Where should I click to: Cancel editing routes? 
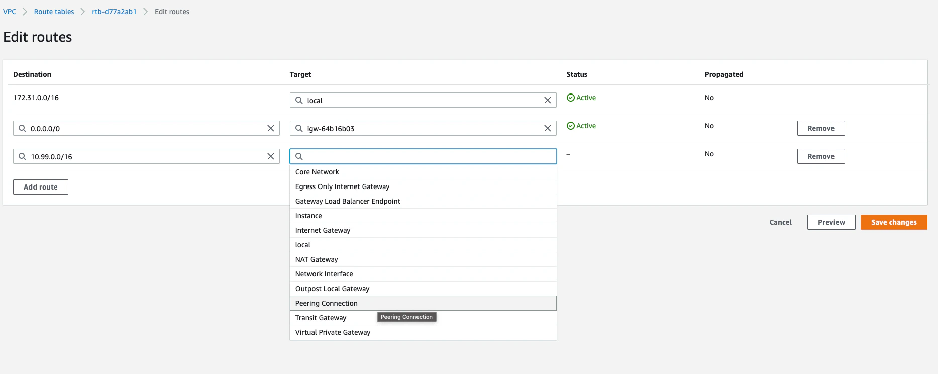pyautogui.click(x=780, y=222)
